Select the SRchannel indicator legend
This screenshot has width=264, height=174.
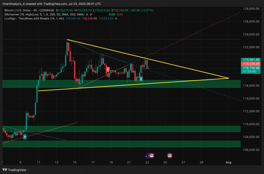44,14
